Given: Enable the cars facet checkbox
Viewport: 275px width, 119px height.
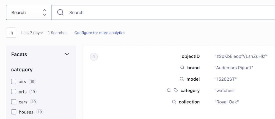Looking at the screenshot, I should 14,102.
